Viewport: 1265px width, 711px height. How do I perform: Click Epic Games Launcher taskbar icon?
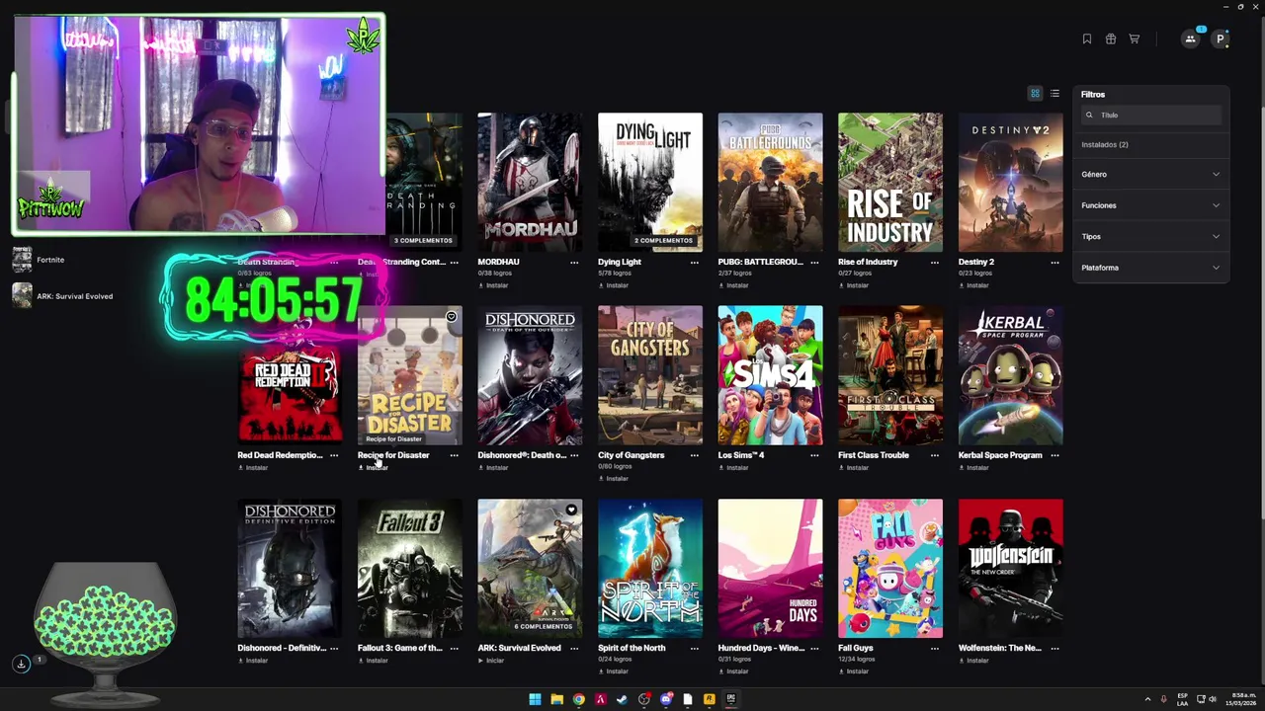pyautogui.click(x=730, y=699)
